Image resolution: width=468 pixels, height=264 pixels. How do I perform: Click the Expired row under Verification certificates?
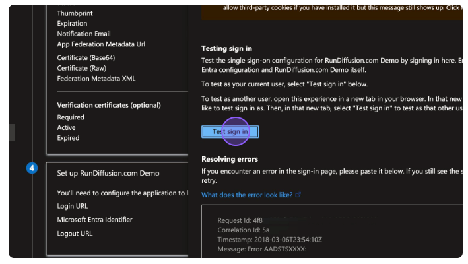tap(68, 138)
